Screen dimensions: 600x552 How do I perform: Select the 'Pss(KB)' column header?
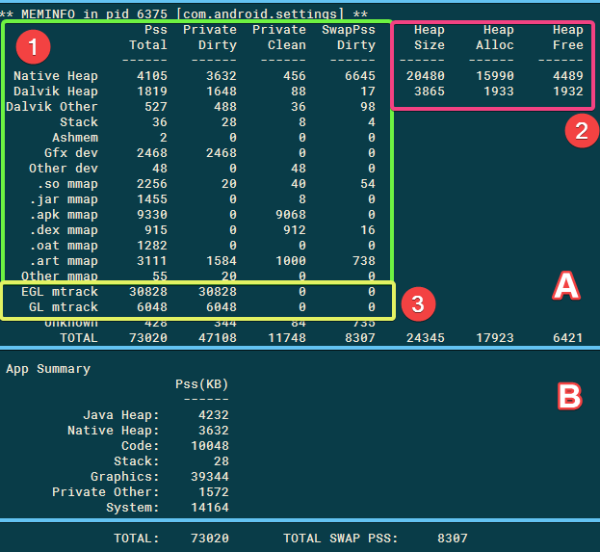202,384
